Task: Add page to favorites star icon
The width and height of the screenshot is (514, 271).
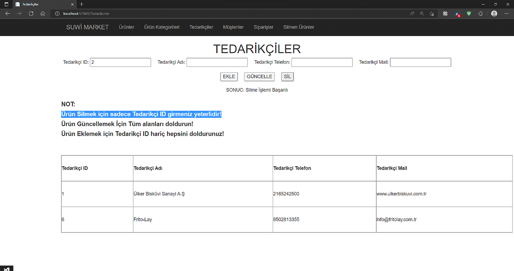Action: (432, 14)
